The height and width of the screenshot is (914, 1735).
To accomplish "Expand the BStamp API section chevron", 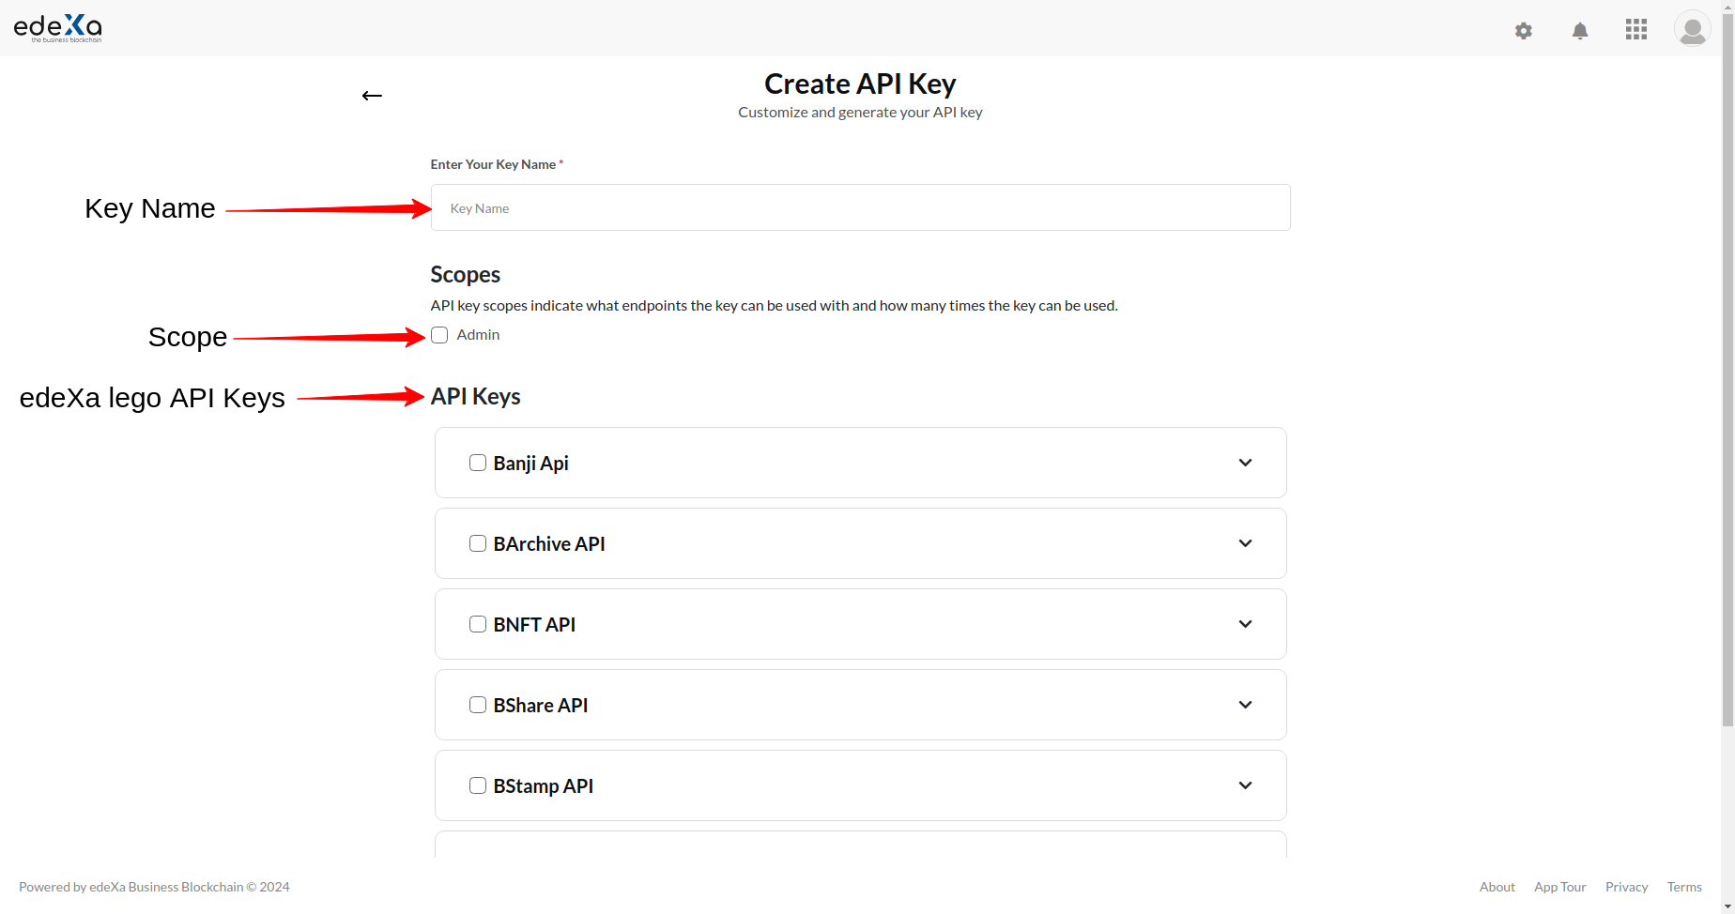I will (1245, 785).
